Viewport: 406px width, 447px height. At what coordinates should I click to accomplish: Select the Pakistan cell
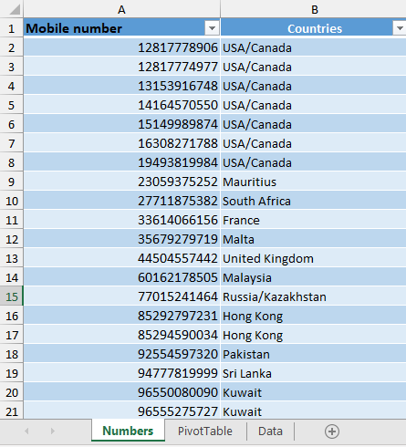point(313,354)
